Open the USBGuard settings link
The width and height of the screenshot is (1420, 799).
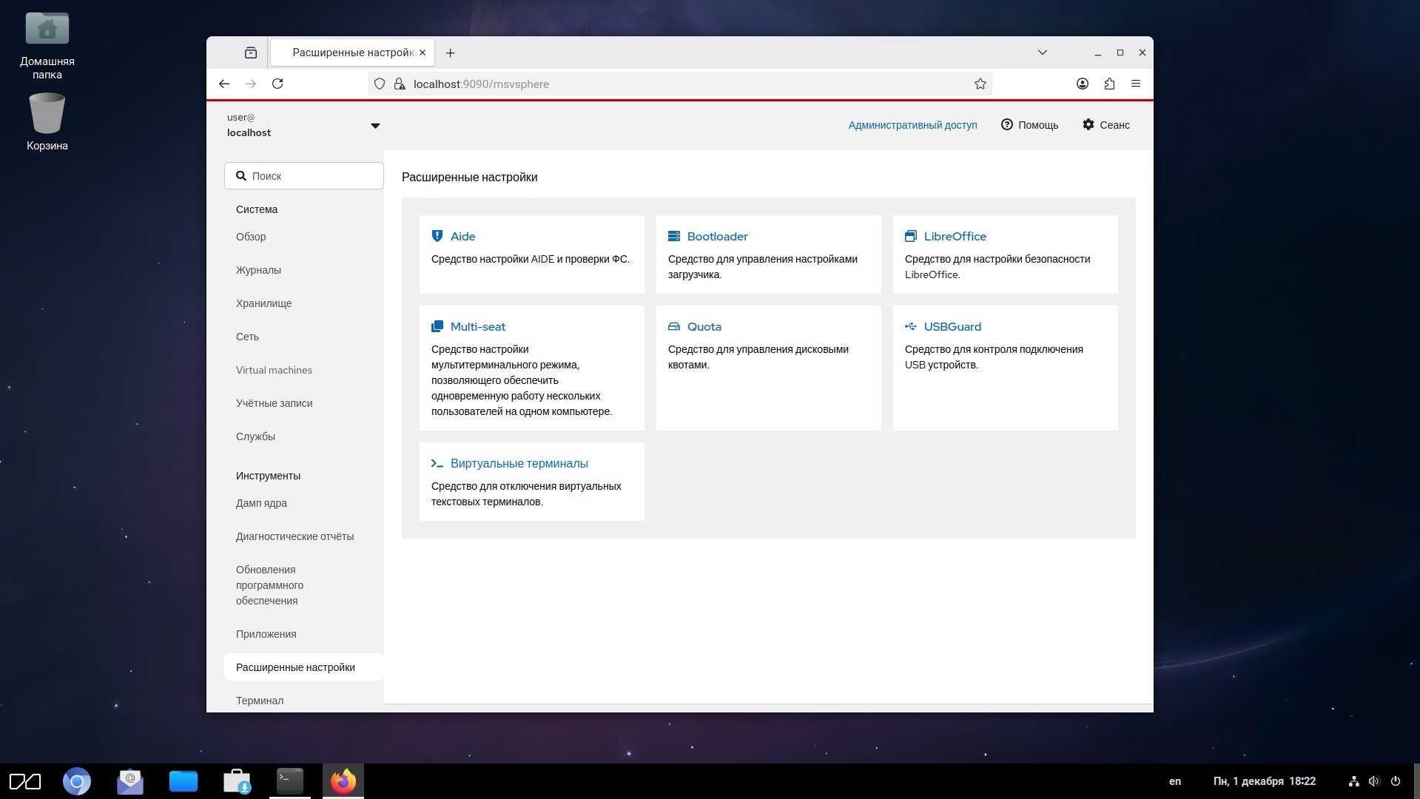[x=952, y=326]
